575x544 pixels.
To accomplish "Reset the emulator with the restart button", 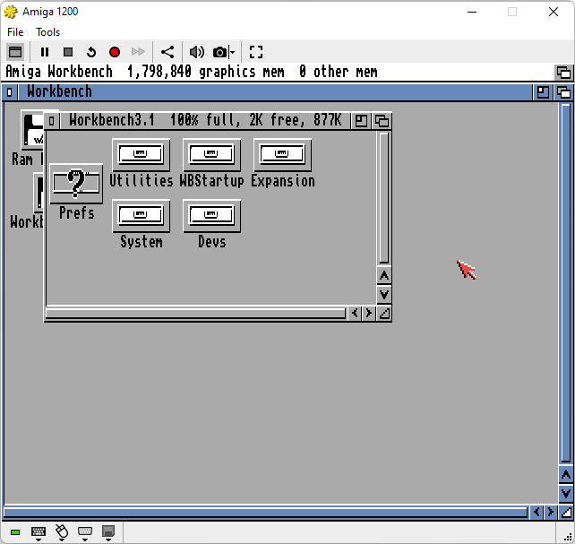I will [x=91, y=52].
